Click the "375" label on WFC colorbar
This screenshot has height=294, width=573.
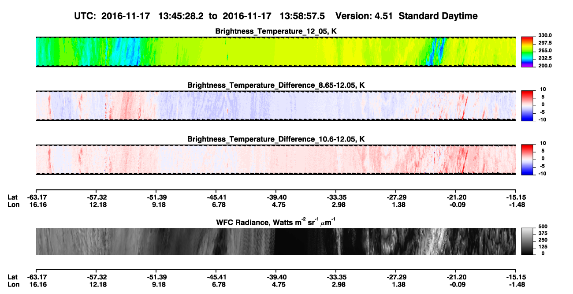(543, 233)
